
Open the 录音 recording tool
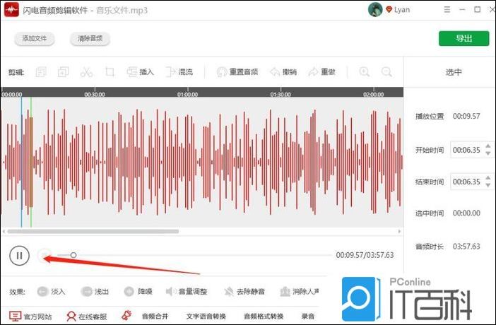308,316
